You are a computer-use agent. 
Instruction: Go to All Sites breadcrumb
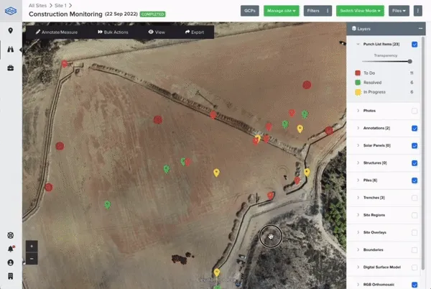pos(37,6)
